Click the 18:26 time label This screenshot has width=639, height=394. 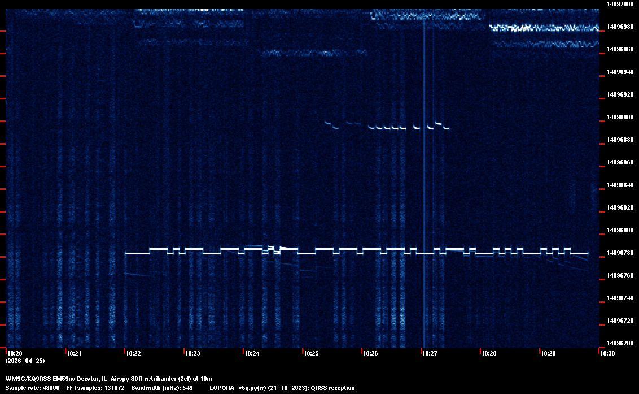coord(371,353)
